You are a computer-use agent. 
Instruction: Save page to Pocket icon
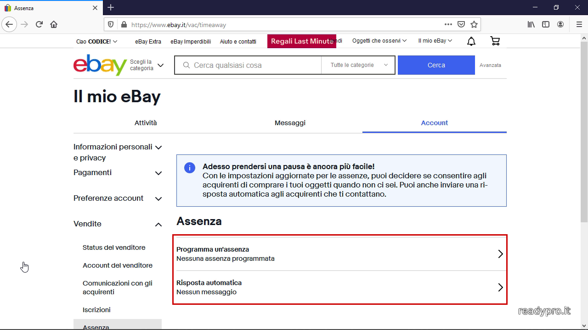point(461,24)
